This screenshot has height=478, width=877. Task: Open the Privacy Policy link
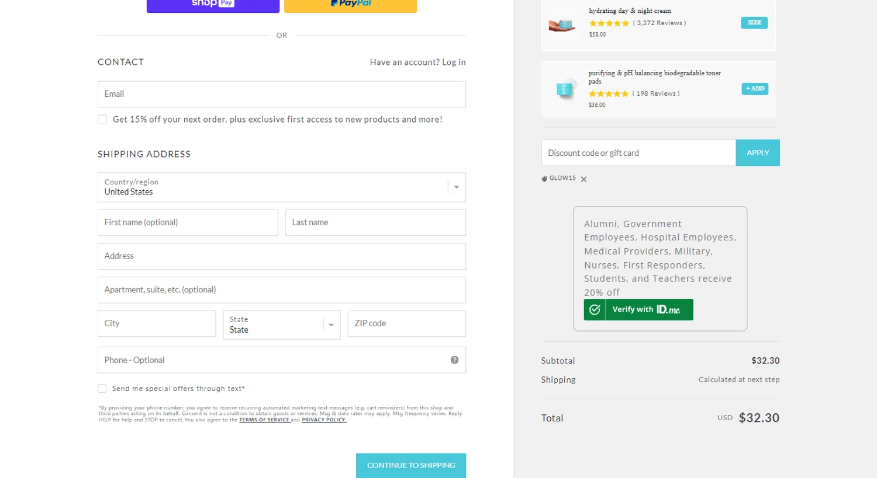click(x=324, y=420)
